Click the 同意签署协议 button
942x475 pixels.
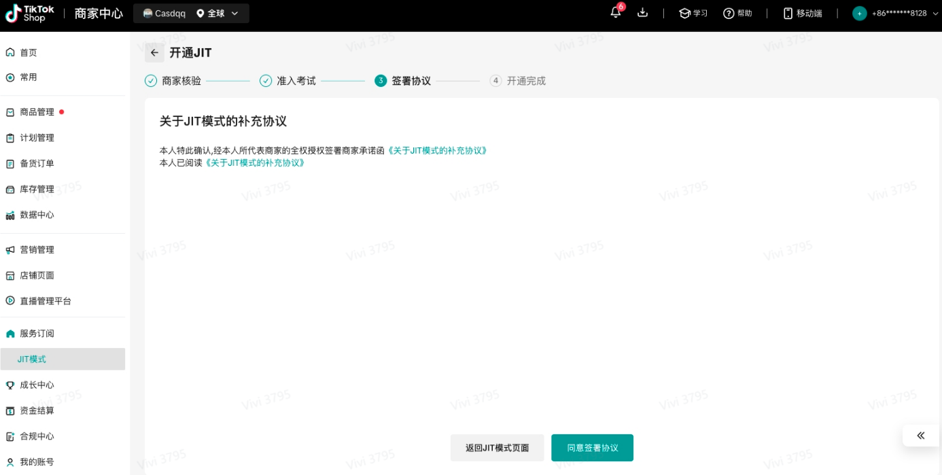[592, 447]
